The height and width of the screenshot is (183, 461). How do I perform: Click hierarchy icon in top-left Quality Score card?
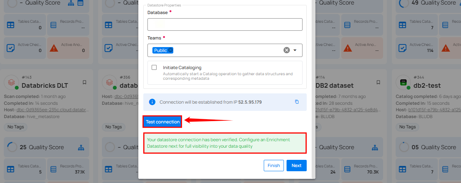coord(71,3)
